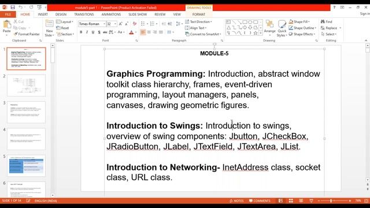Open the COMMENTS pane
Viewport: 370px width, 208px height.
[260, 200]
